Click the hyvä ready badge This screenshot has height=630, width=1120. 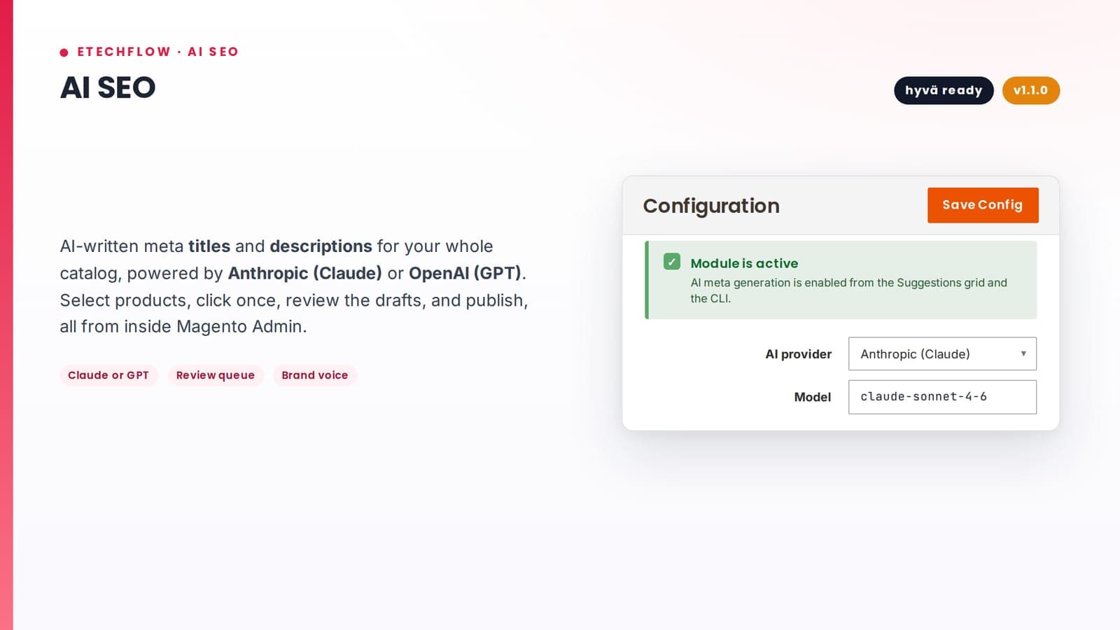[x=944, y=90]
